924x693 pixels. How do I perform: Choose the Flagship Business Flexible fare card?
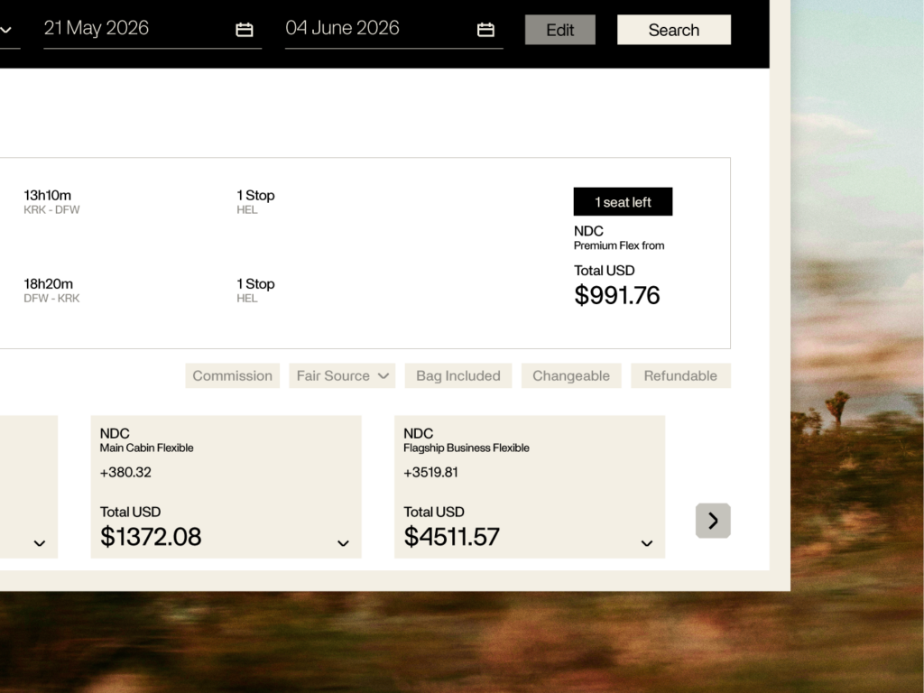coord(530,486)
